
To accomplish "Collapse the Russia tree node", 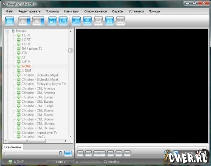I will (7, 31).
